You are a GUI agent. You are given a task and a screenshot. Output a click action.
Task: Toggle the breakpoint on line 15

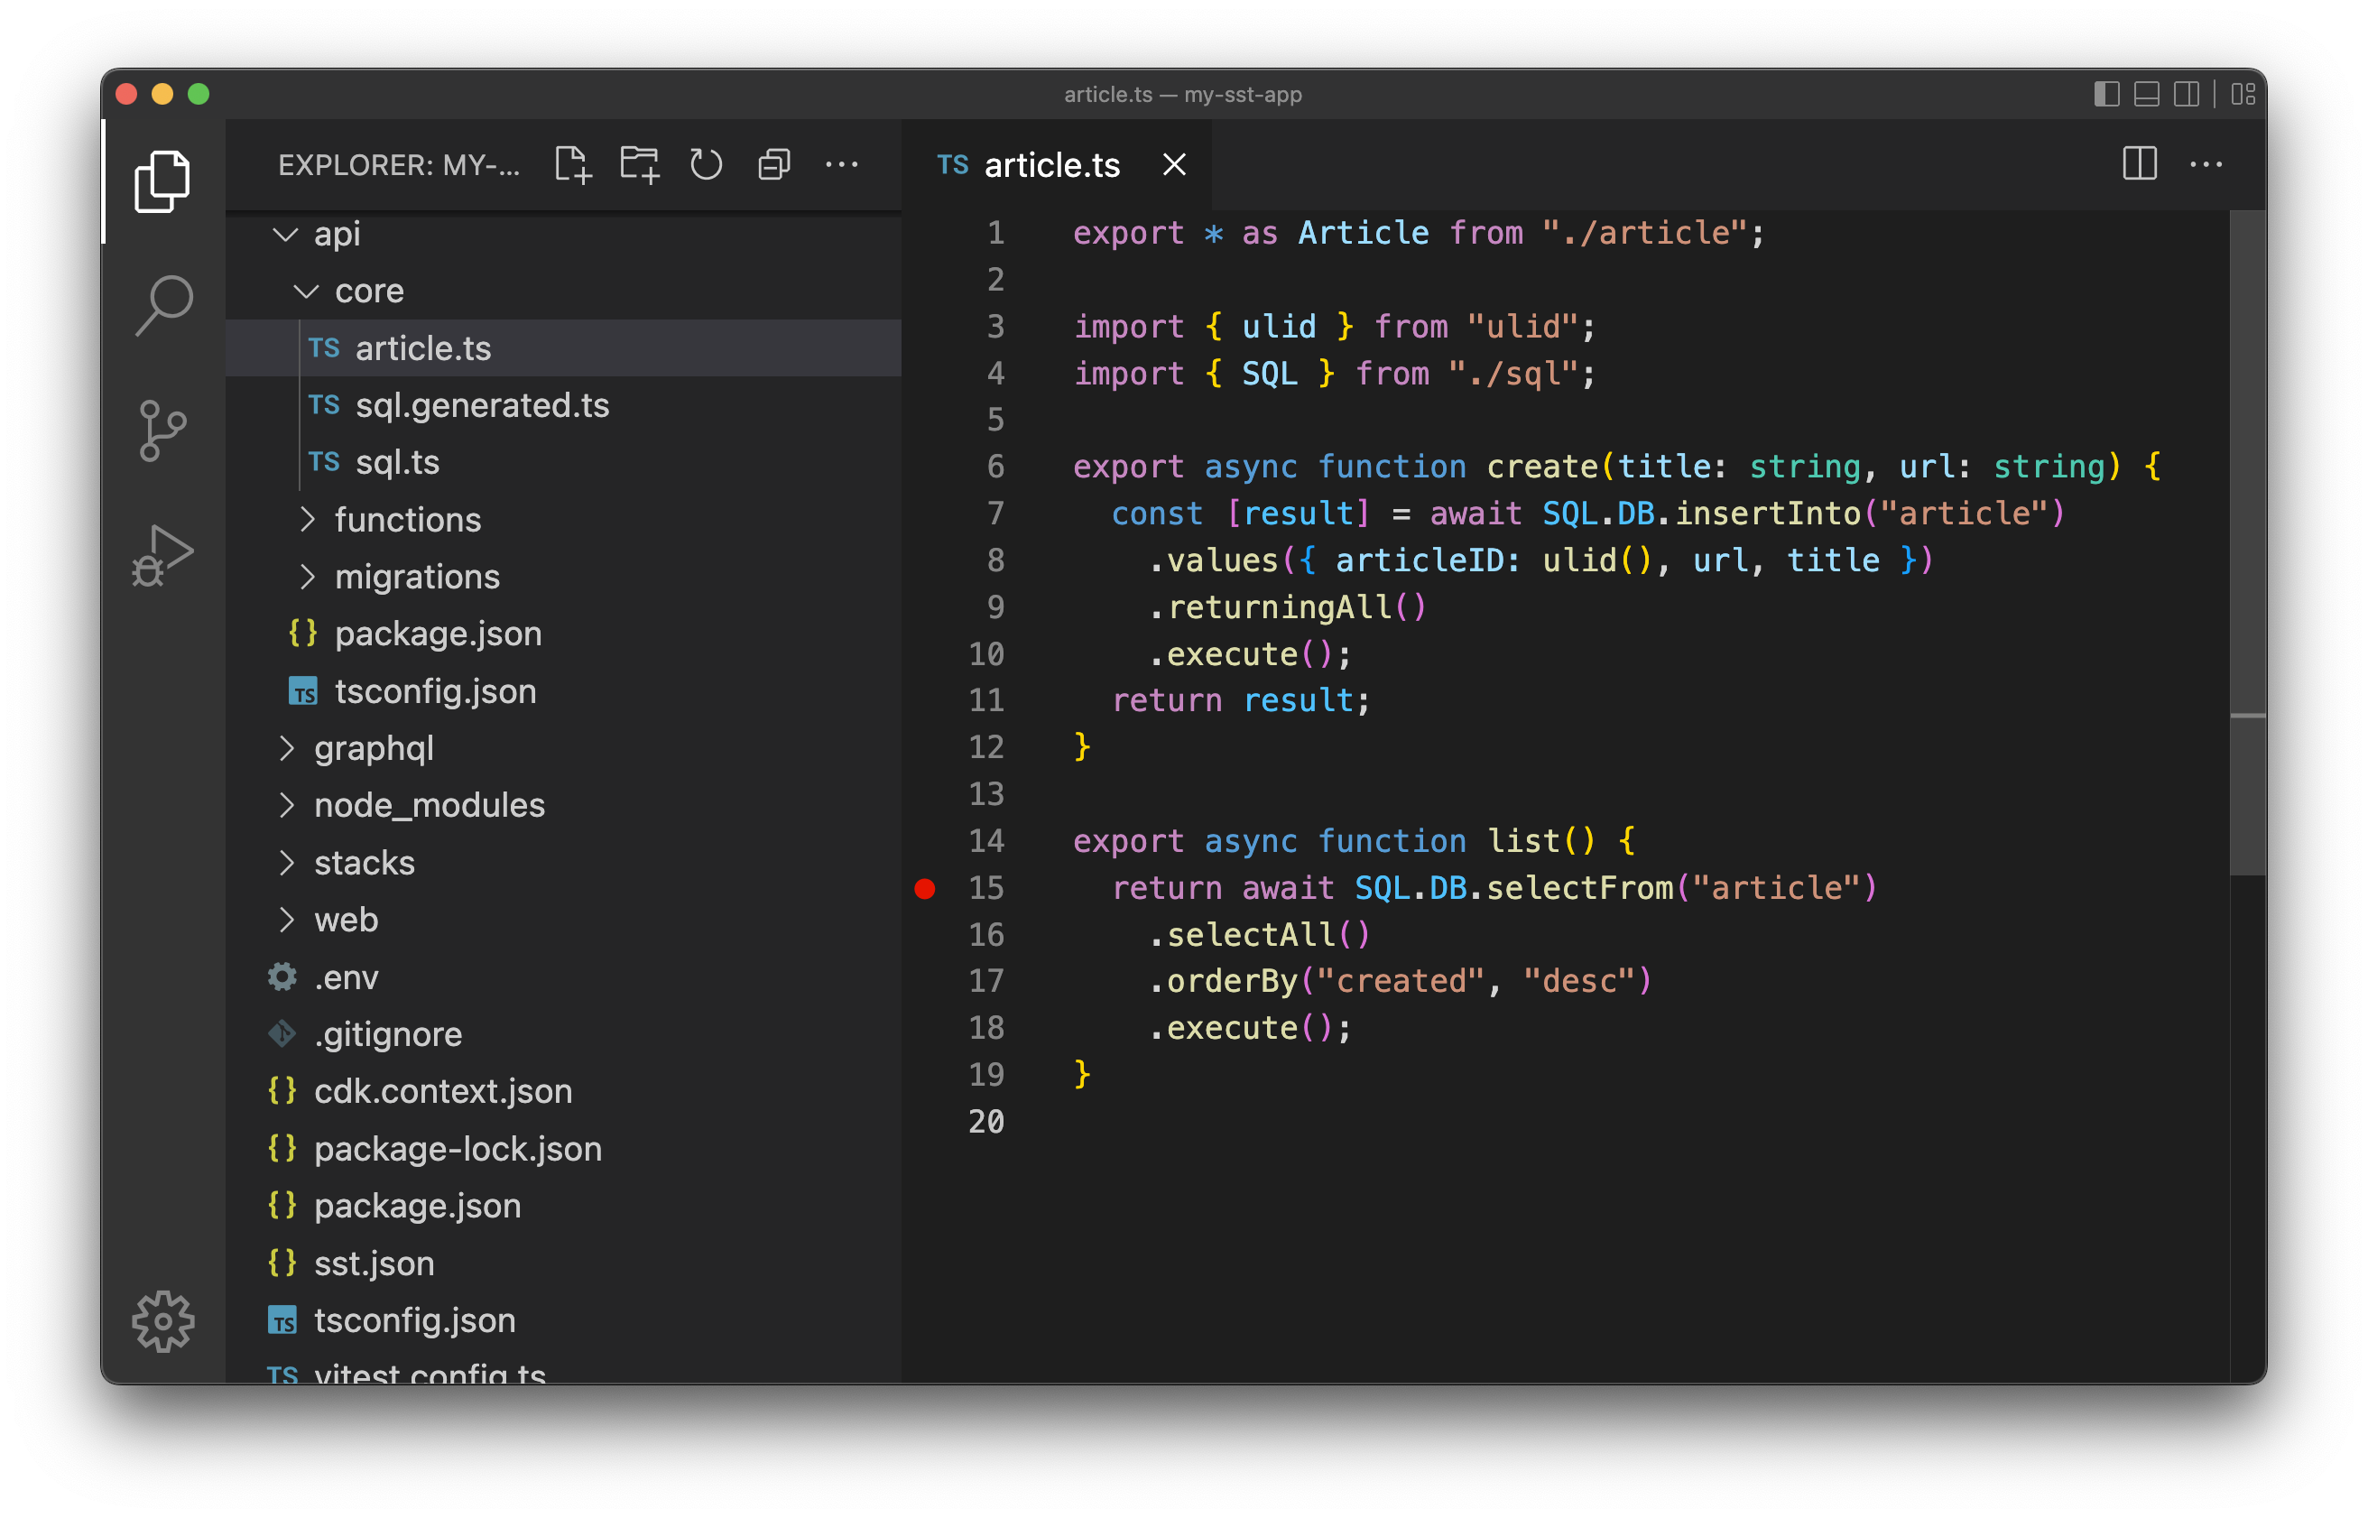point(926,888)
